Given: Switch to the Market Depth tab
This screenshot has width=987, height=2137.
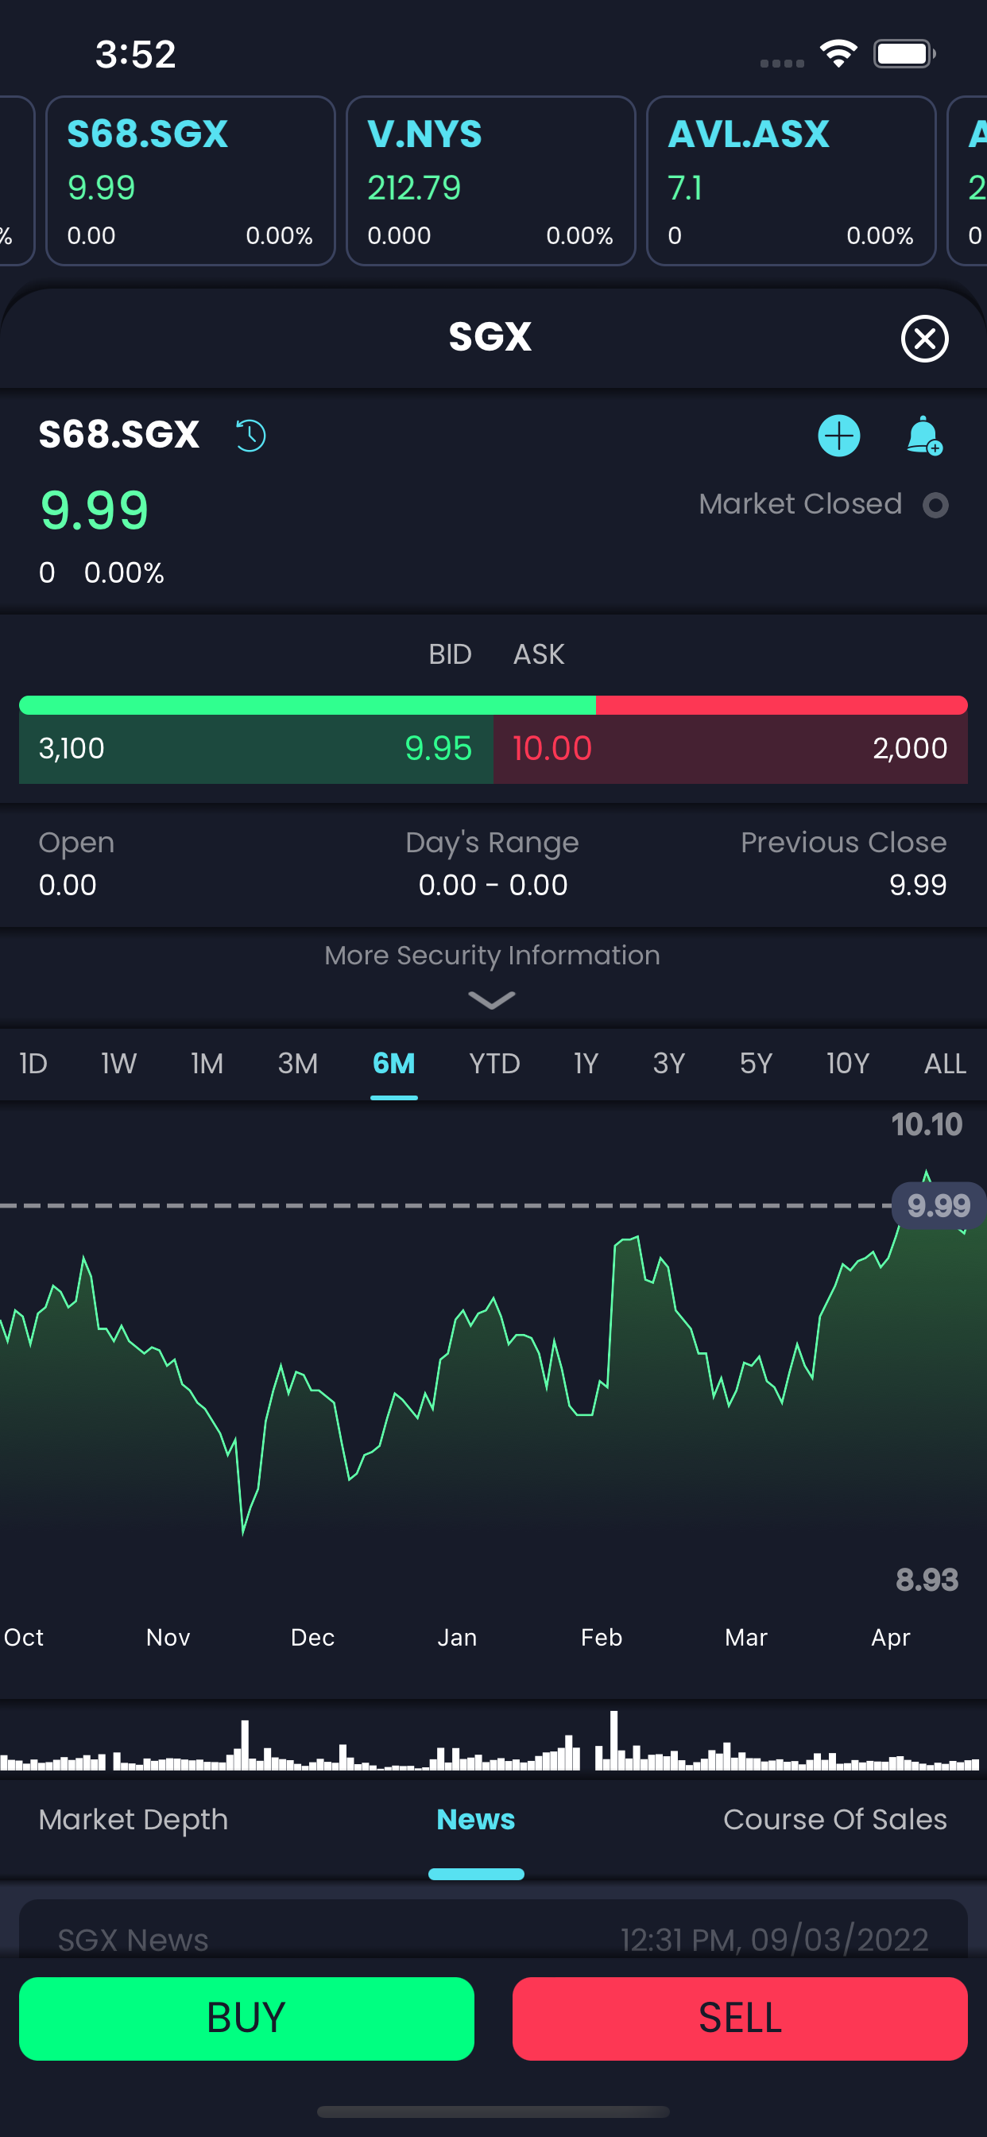Looking at the screenshot, I should point(133,1819).
